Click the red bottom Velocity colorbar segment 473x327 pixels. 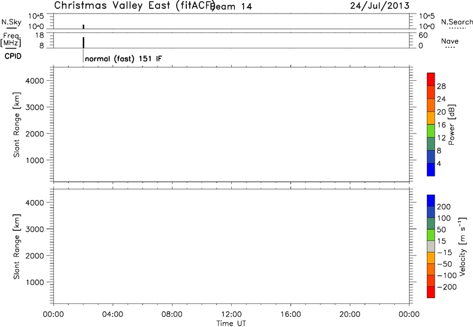click(x=431, y=292)
